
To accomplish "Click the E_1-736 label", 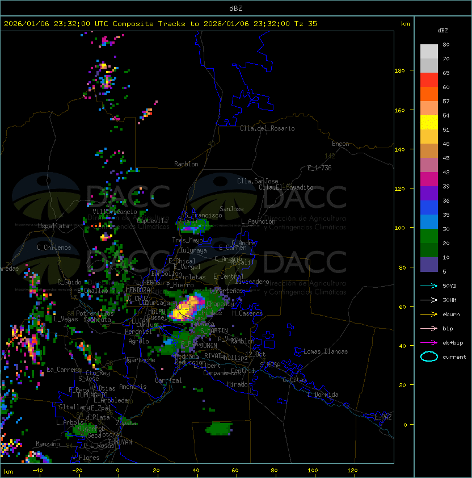I will [319, 168].
